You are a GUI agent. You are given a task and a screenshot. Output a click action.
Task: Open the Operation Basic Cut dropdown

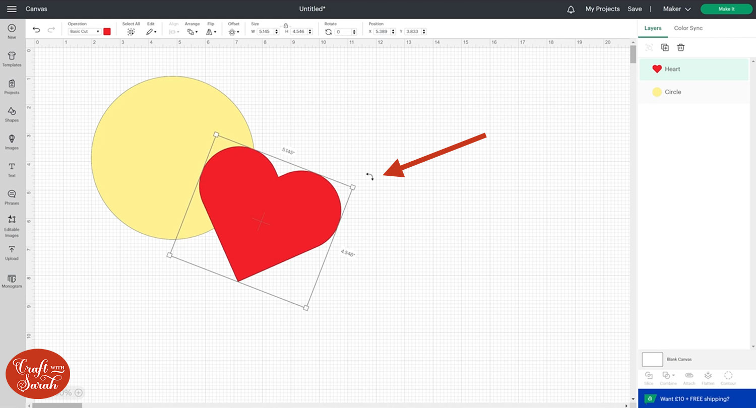click(x=85, y=32)
